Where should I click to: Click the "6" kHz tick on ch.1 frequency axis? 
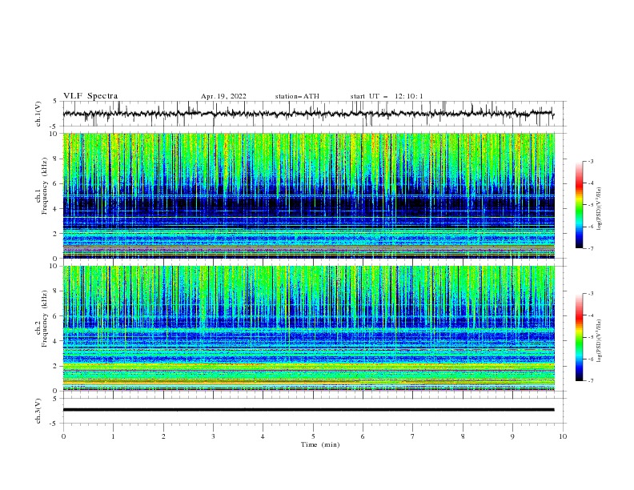(55, 183)
